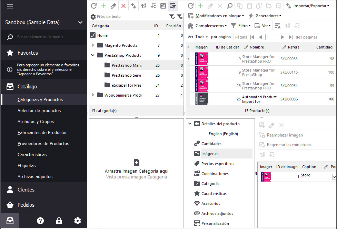
Task: Open Fabricantes de Productos
Action: (x=42, y=133)
